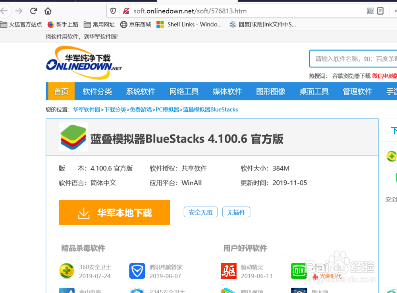397x293 pixels.
Task: Open the Shell Links Windows bookmark
Action: [x=189, y=25]
